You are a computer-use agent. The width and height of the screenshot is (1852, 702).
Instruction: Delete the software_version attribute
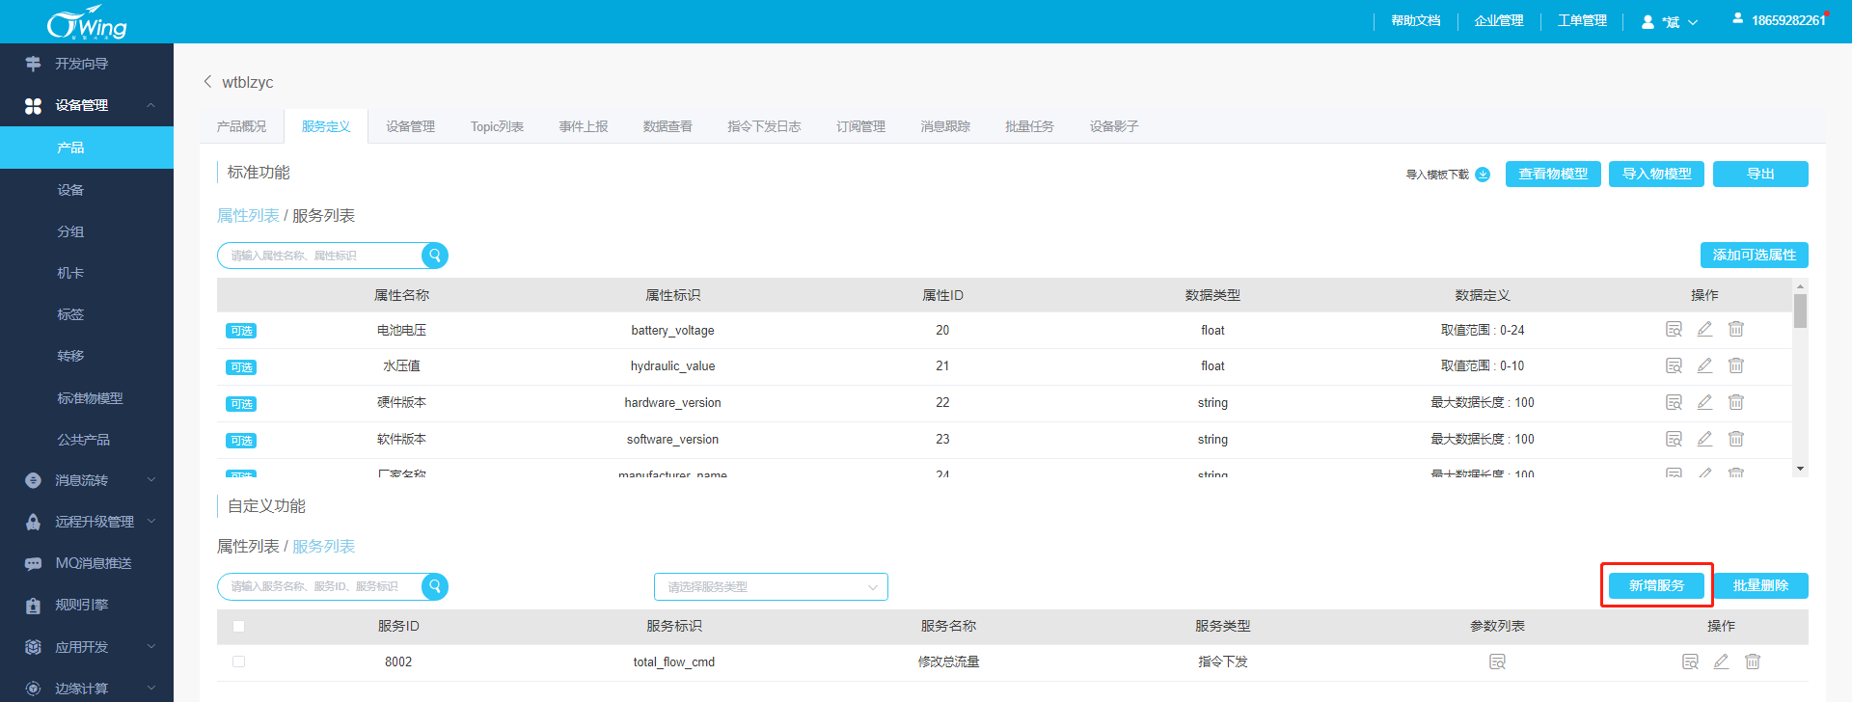coord(1735,439)
